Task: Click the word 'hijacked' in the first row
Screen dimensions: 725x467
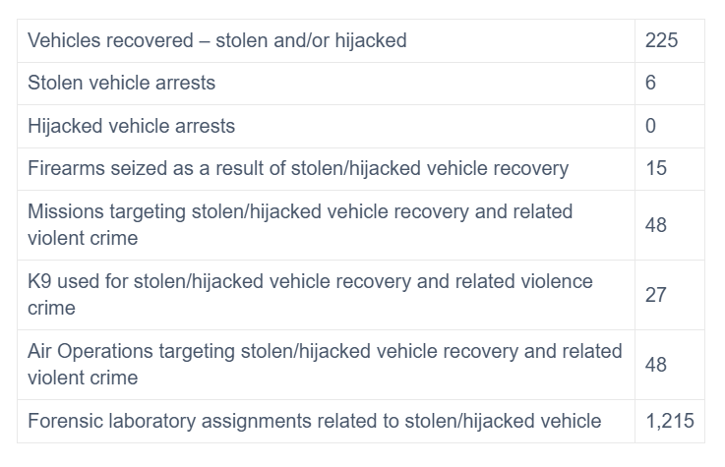Action: (x=371, y=40)
